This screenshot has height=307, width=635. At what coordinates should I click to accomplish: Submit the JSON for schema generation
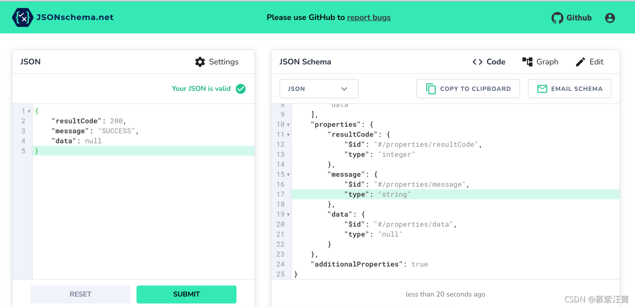tap(186, 294)
